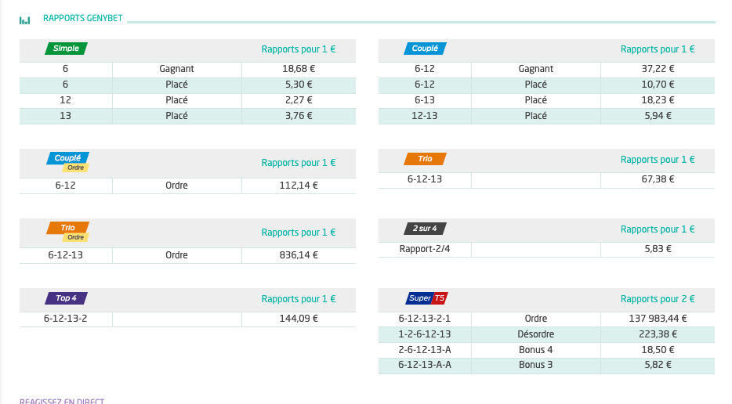Select the 13 Placé row in Simple table
Image resolution: width=732 pixels, height=404 pixels.
coord(187,116)
